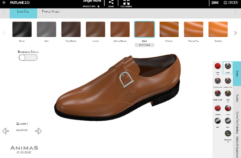The width and height of the screenshot is (241, 158).
Task: Enter full screen mode
Action: pos(126,3)
